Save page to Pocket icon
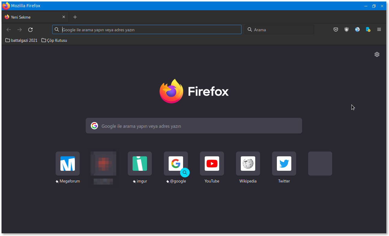389x236 pixels. coord(336,29)
